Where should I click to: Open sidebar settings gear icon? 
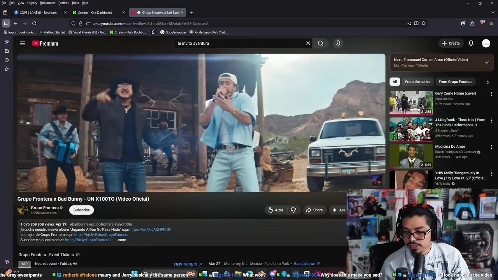click(7, 262)
